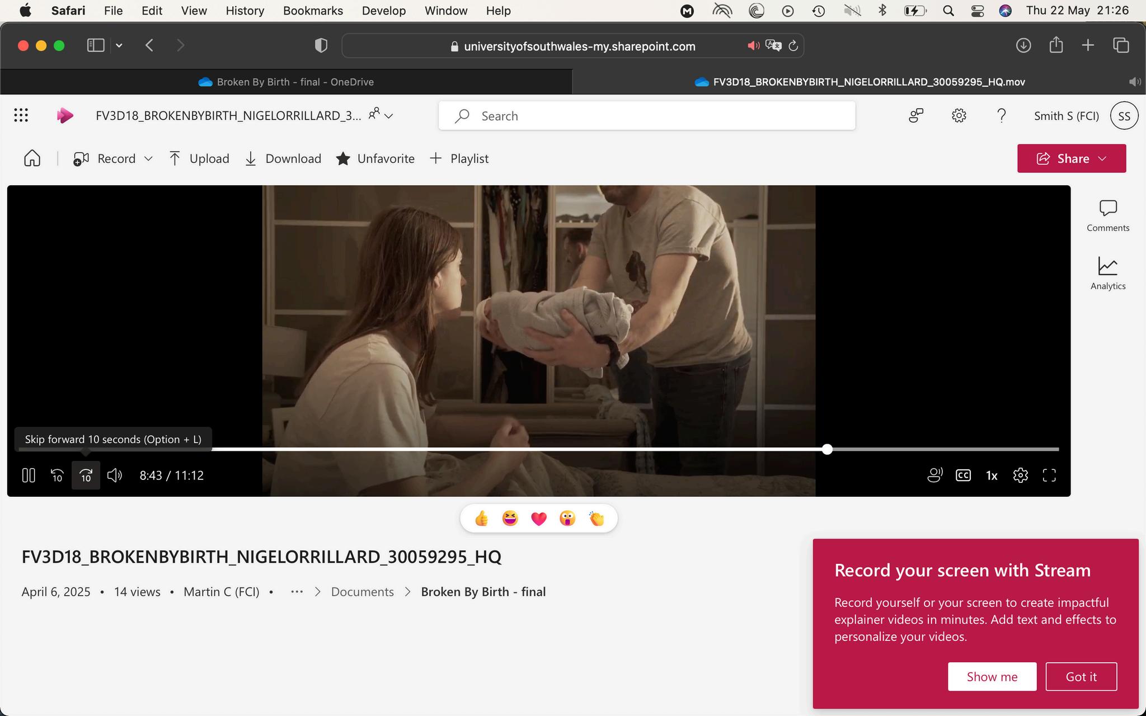The height and width of the screenshot is (716, 1146).
Task: Open the Microsoft 365 app launcher
Action: tap(21, 116)
